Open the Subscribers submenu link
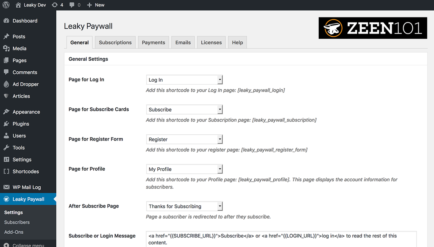 point(17,222)
